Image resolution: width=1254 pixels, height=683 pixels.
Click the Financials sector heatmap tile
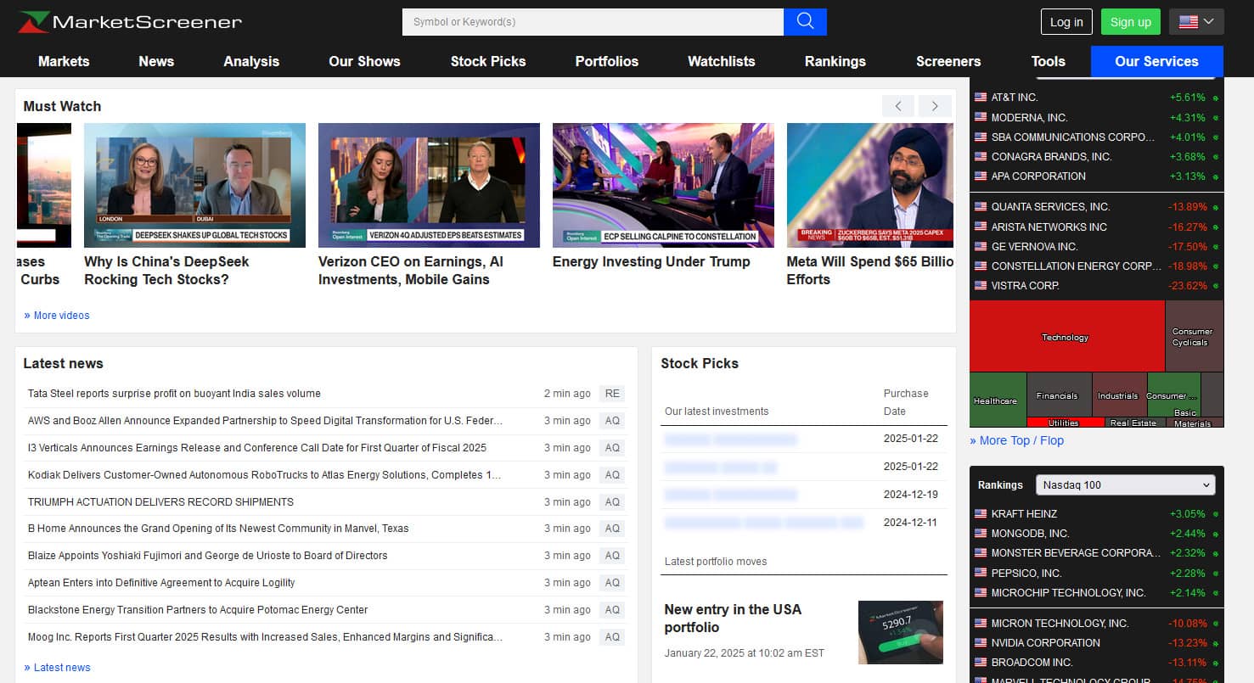click(x=1058, y=395)
